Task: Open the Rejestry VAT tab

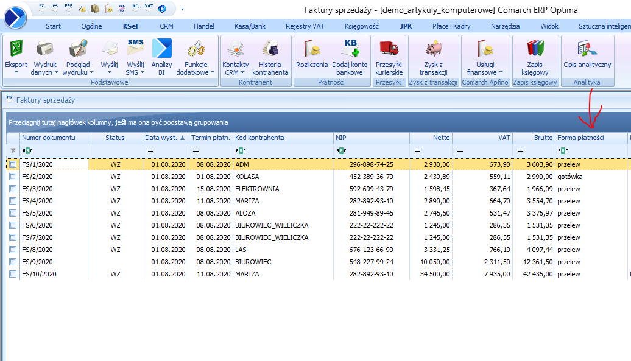Action: click(305, 26)
